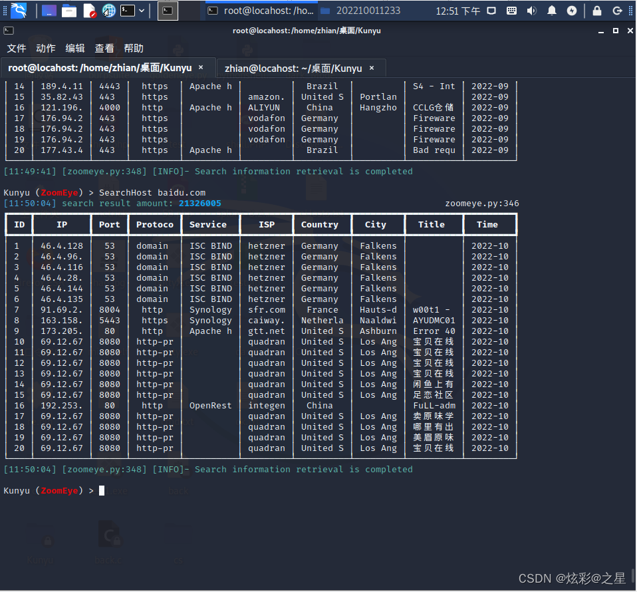Open the display settings tray icon

tap(491, 11)
